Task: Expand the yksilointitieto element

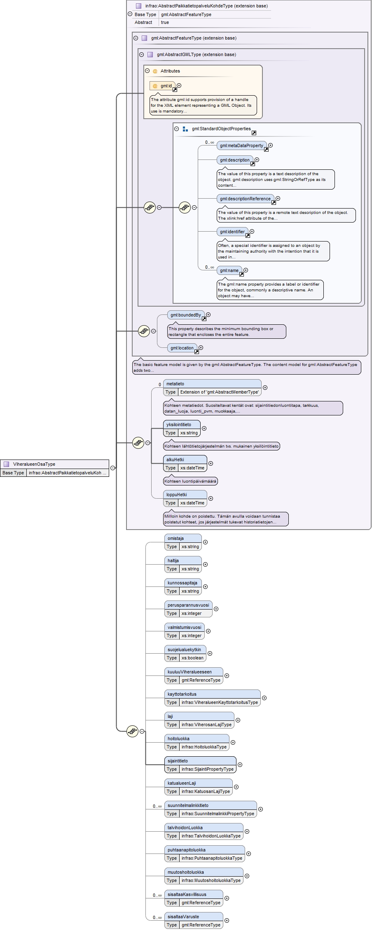Action: tap(204, 428)
